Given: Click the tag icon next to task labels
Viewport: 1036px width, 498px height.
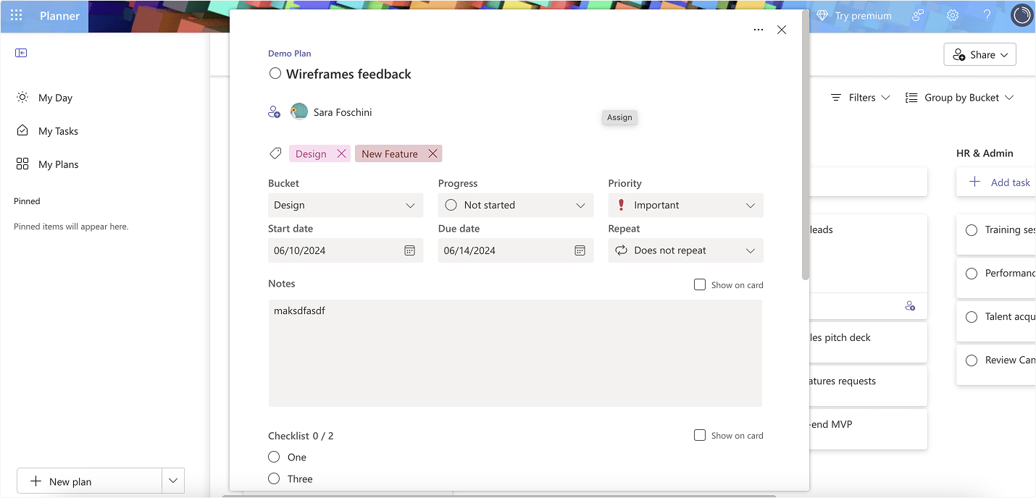Looking at the screenshot, I should point(275,153).
